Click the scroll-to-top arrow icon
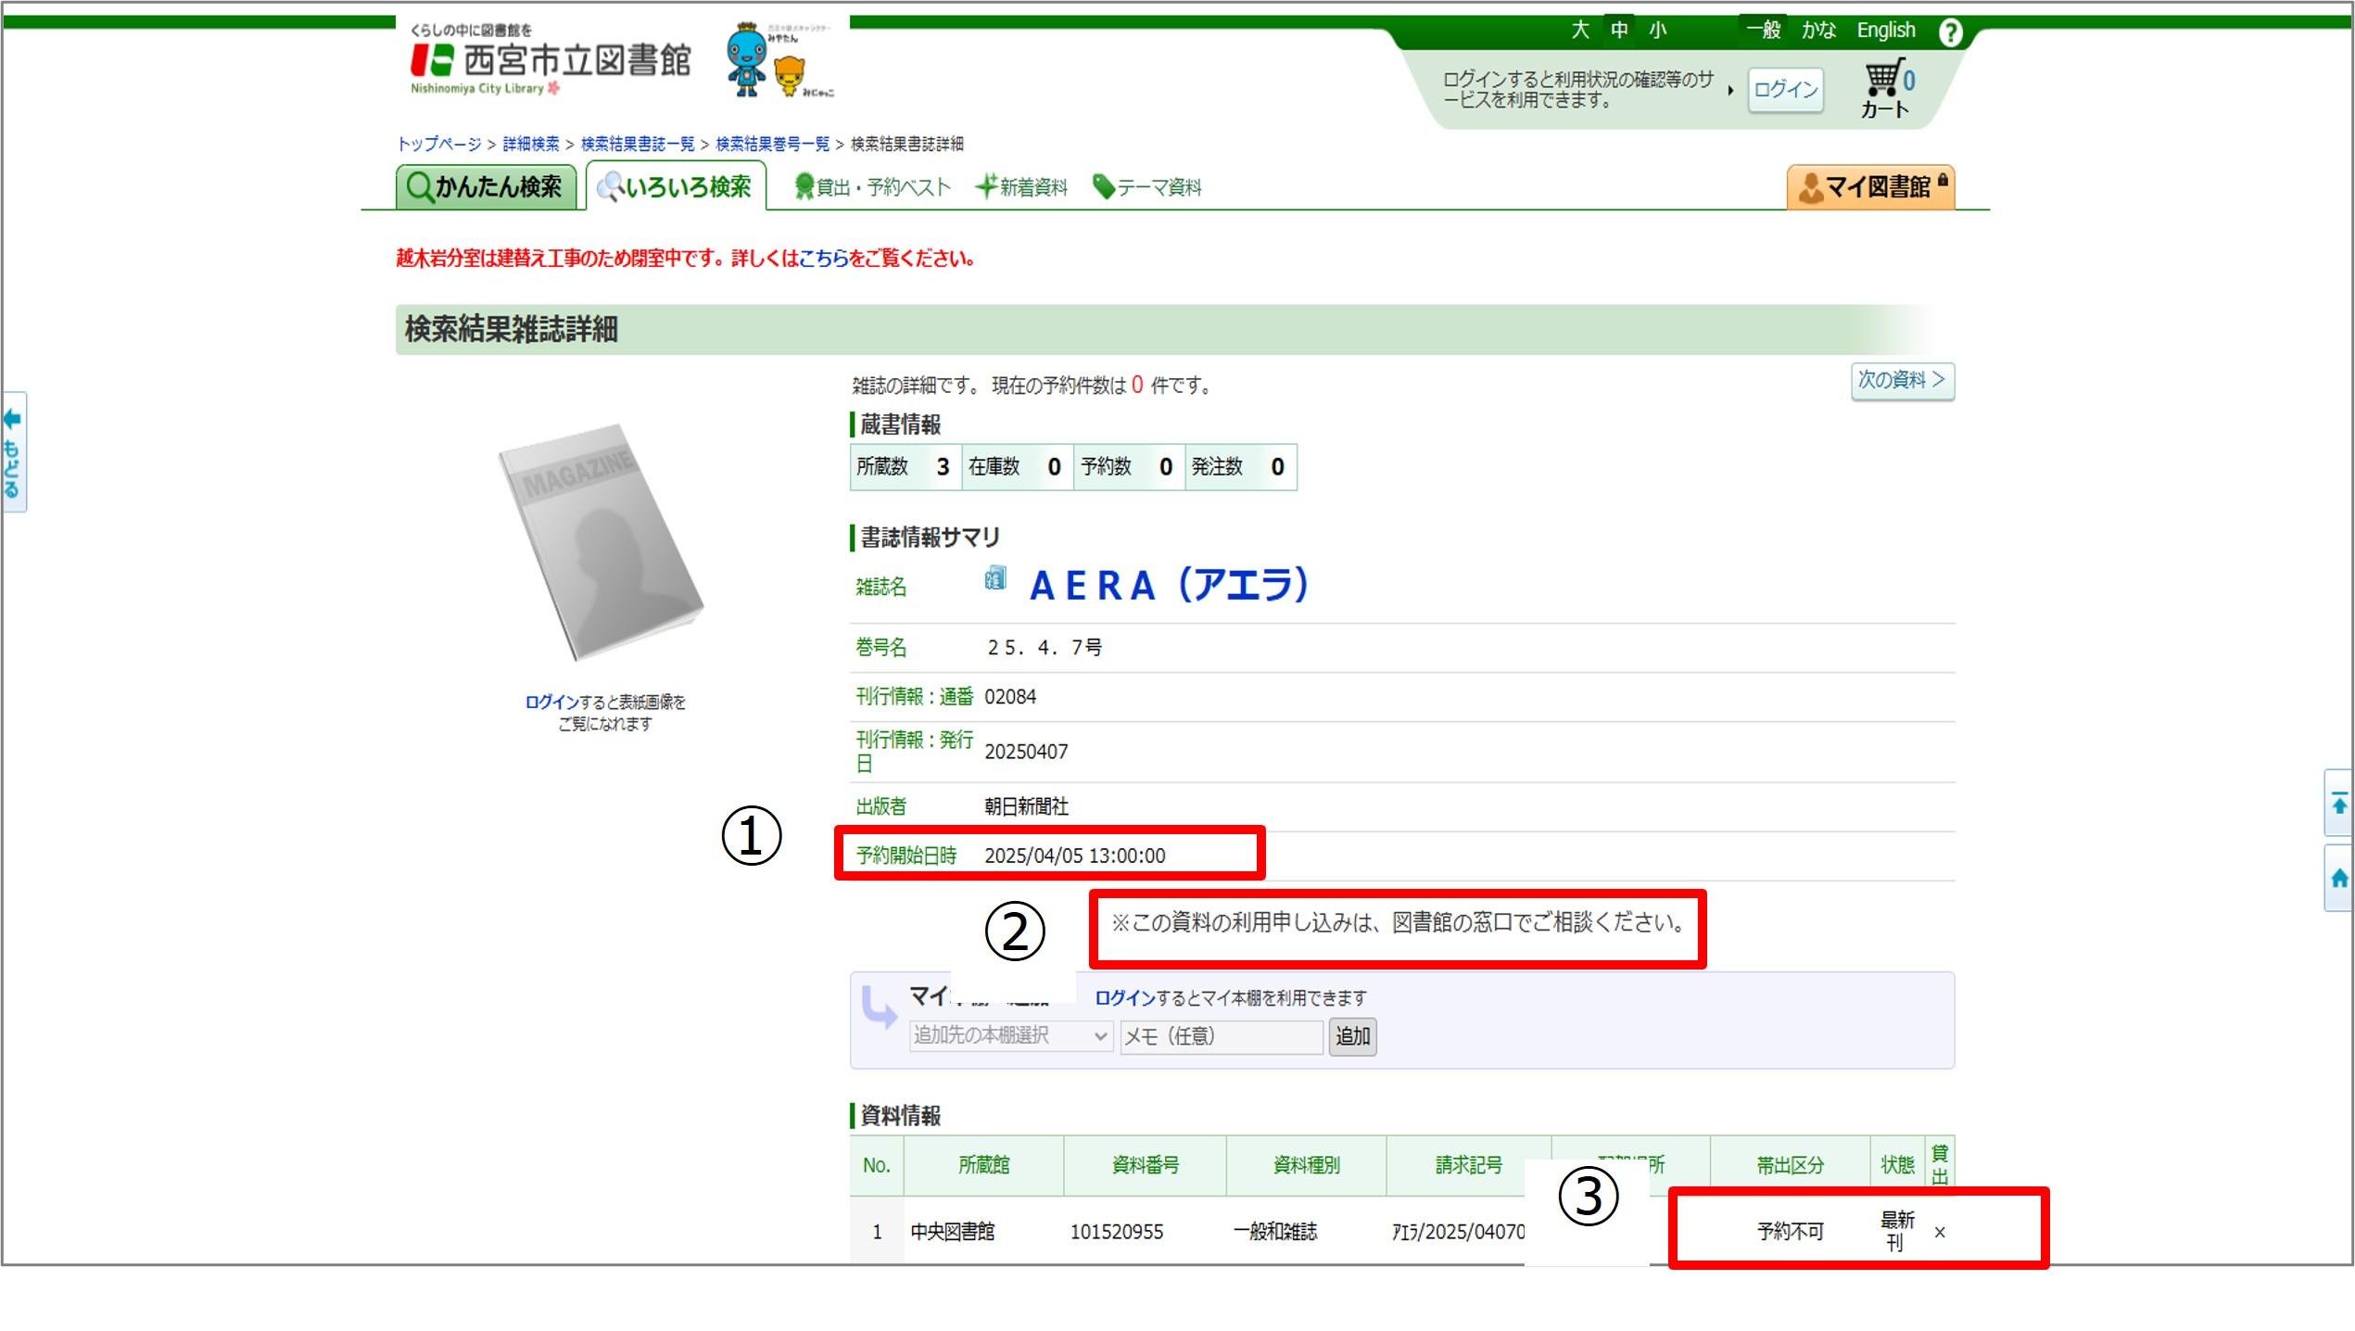Screen dimensions: 2355x1331 point(2338,804)
